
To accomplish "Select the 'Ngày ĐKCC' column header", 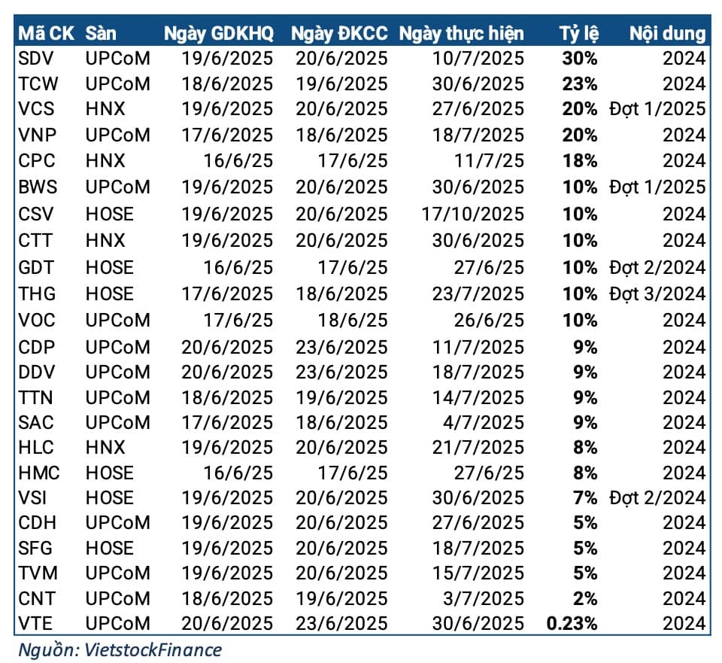I will (339, 33).
